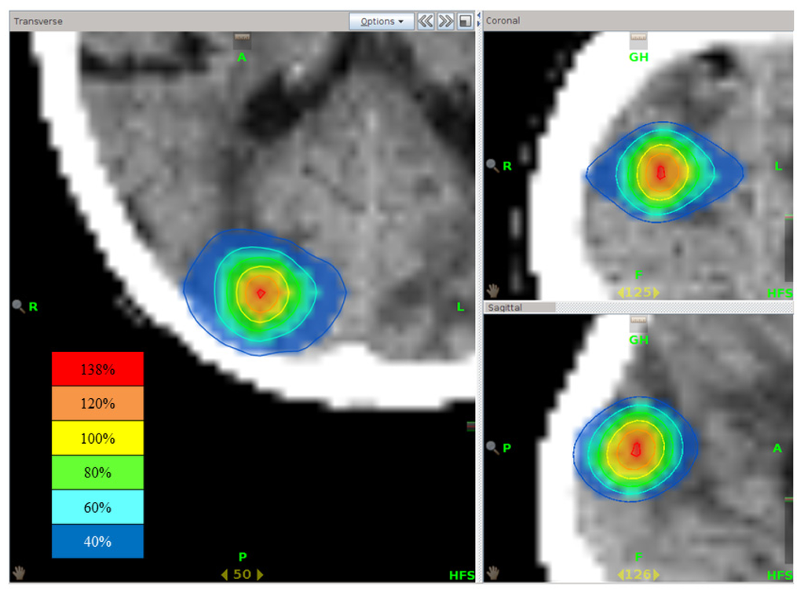The image size is (804, 593).
Task: Select the zoom magnifier in Coronal view
Action: (x=492, y=166)
